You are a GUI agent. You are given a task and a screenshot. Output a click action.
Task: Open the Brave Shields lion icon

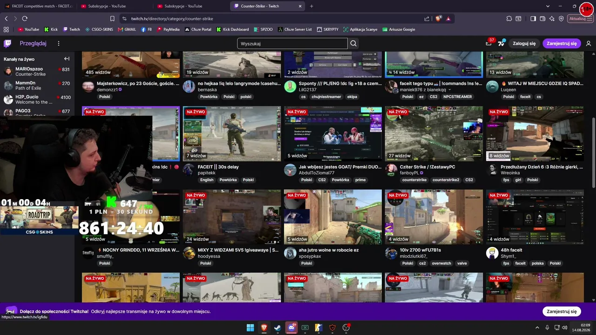click(438, 19)
